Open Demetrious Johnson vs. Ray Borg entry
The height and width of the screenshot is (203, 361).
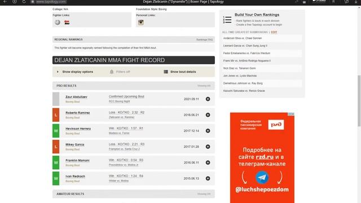pyautogui.click(x=243, y=83)
